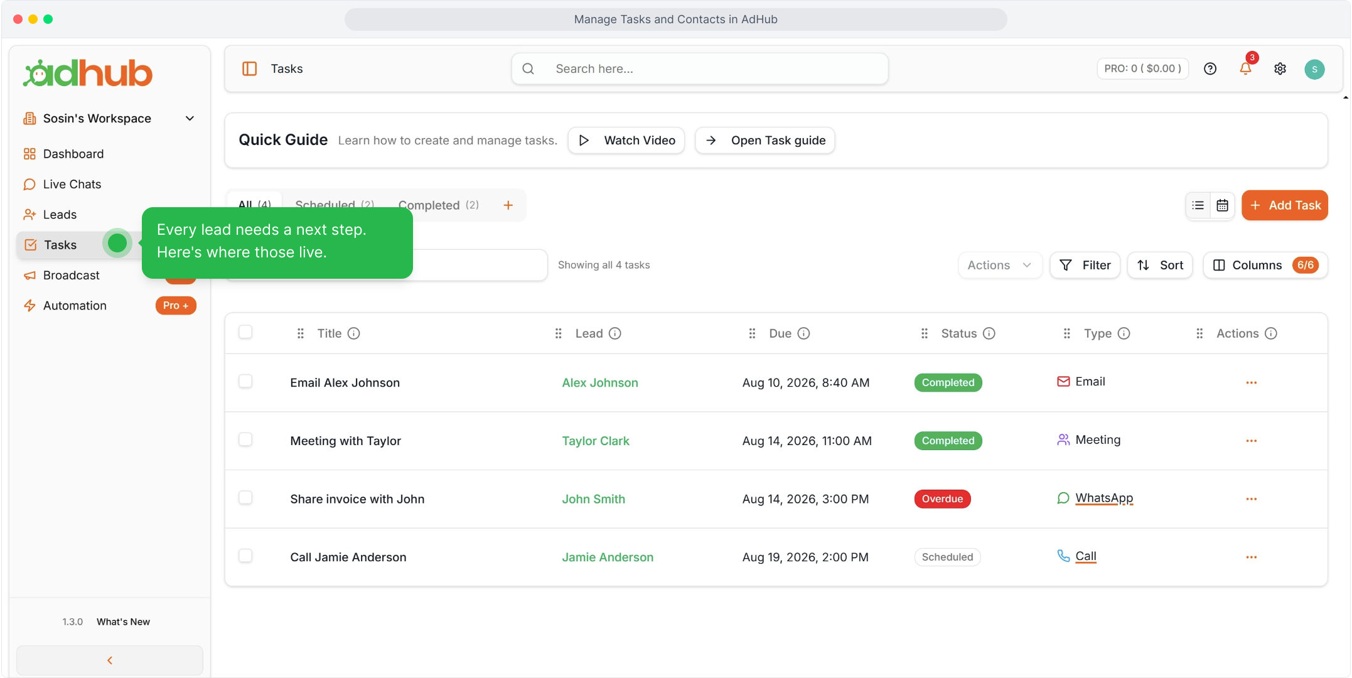Click Open Task guide button
The image size is (1352, 678).
[x=765, y=141]
